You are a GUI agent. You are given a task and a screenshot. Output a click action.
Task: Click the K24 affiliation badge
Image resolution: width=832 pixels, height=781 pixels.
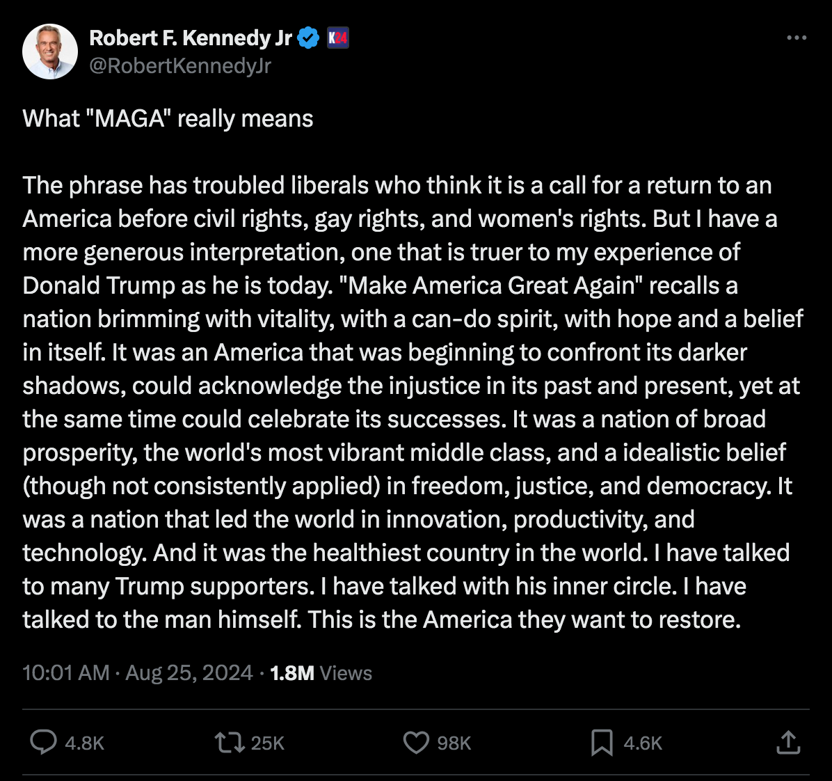point(337,38)
